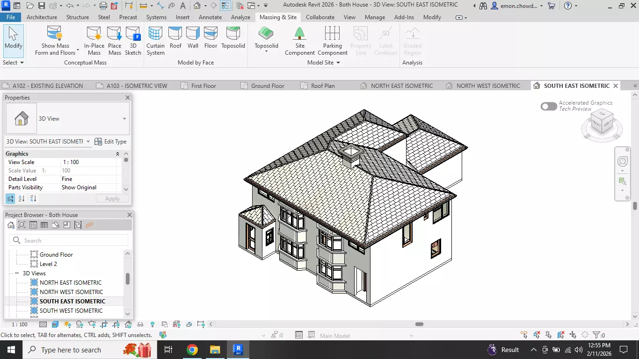Sort properties in reverse Z to A
The image size is (639, 359).
click(x=33, y=199)
